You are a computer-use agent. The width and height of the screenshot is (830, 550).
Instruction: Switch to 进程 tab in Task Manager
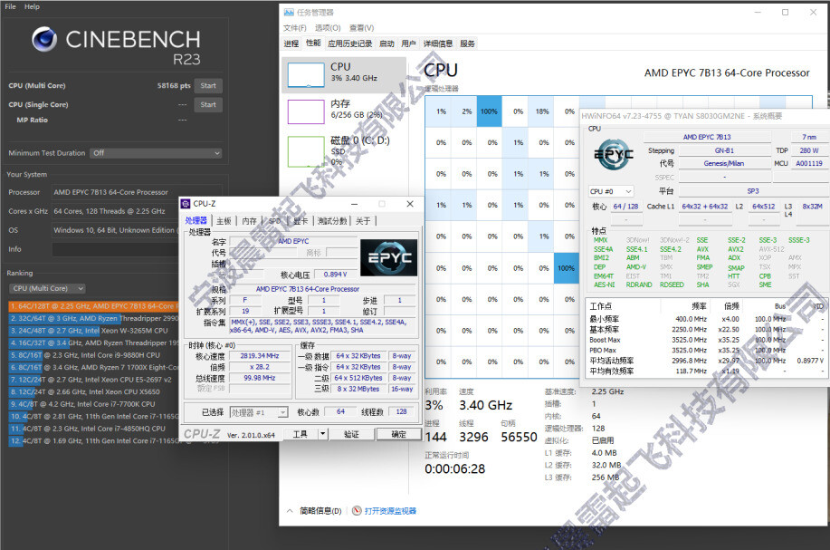[291, 43]
